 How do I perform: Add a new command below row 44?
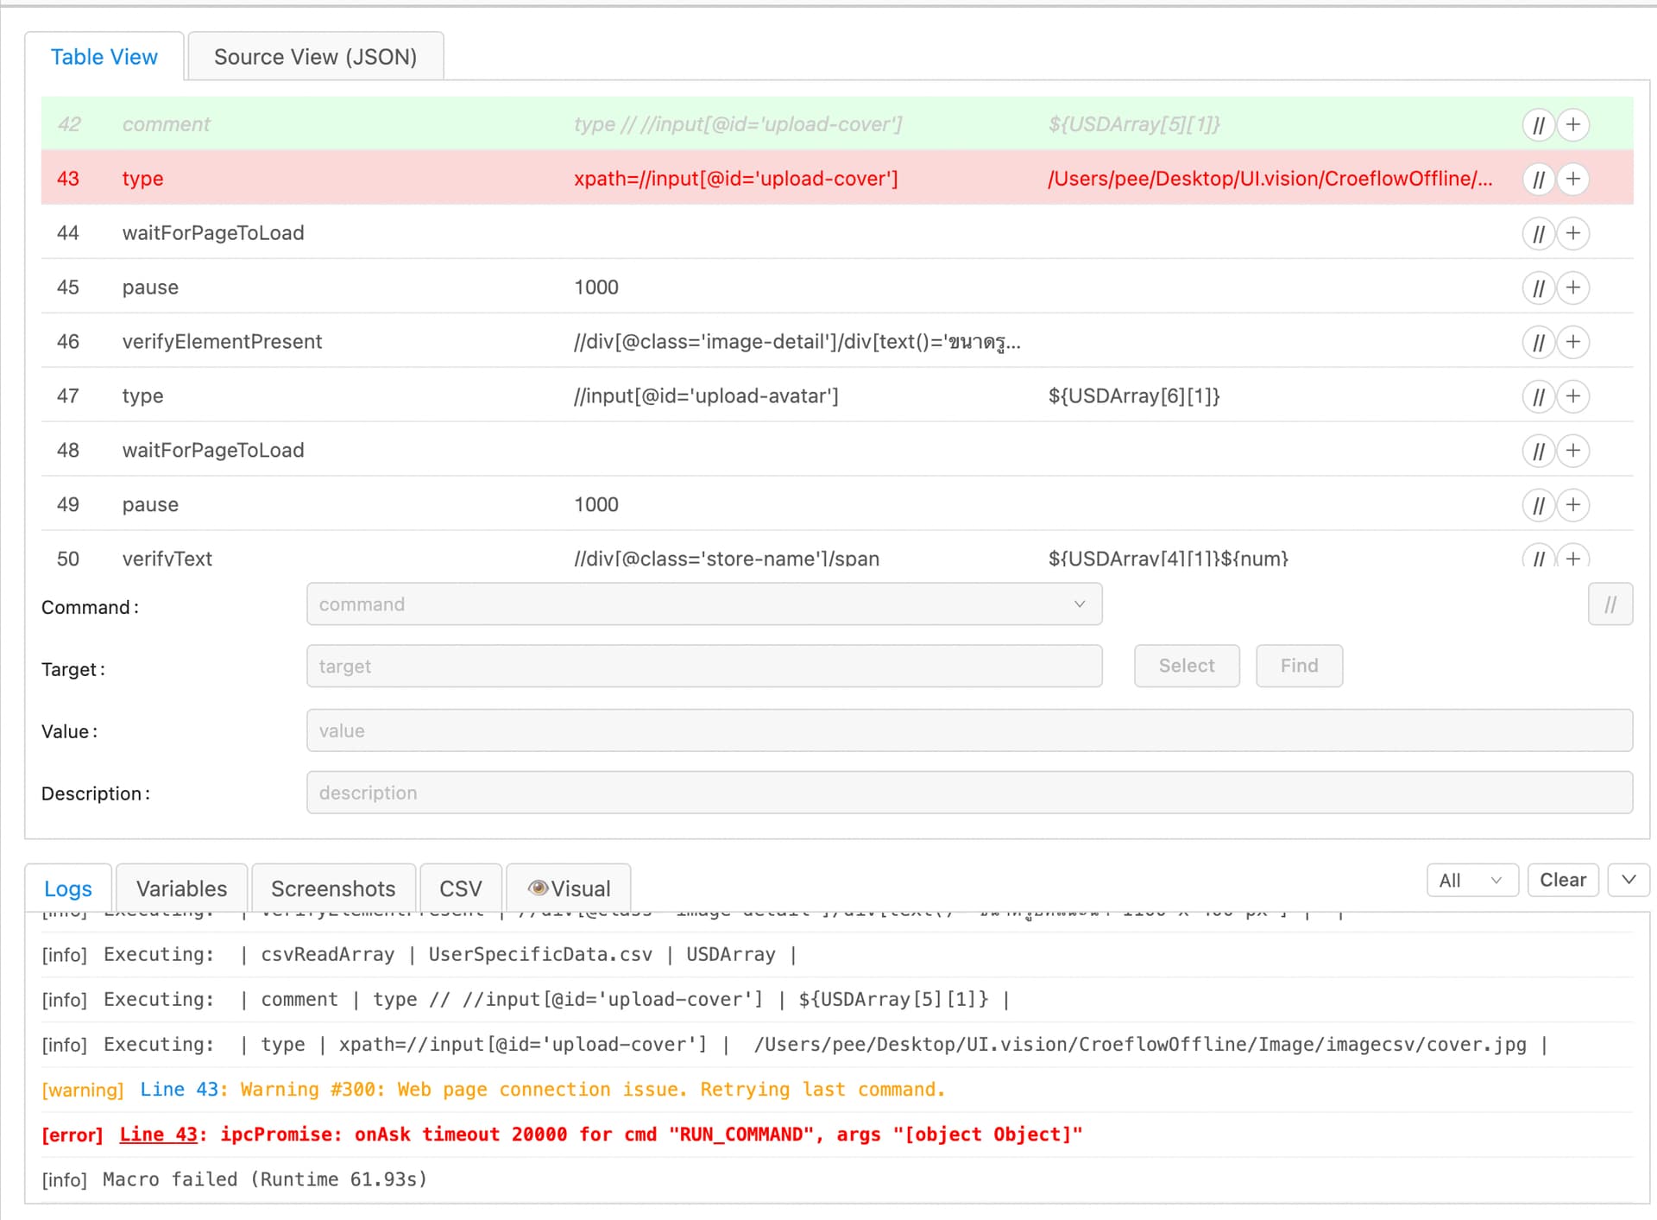point(1572,233)
